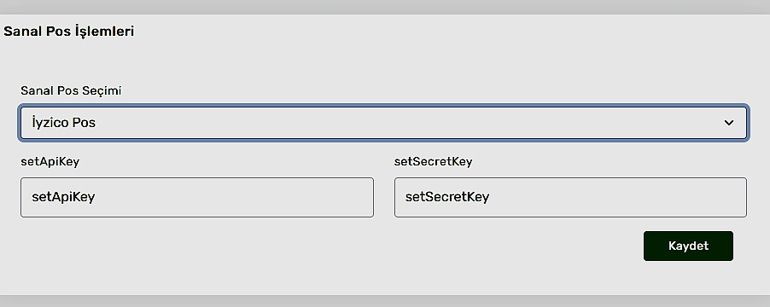This screenshot has width=770, height=307.
Task: Click the Sanal Pos İşlemleri heading
Action: 69,32
